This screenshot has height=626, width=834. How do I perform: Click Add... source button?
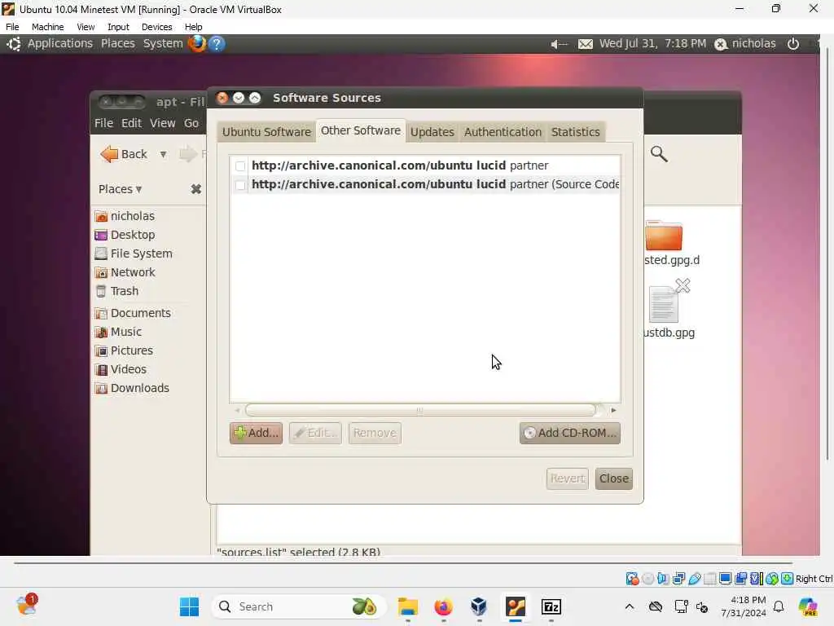(x=256, y=433)
